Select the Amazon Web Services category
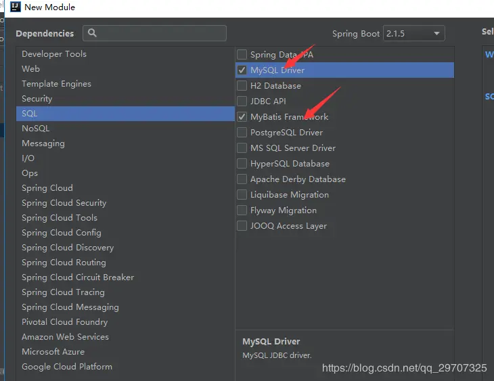 (125, 337)
